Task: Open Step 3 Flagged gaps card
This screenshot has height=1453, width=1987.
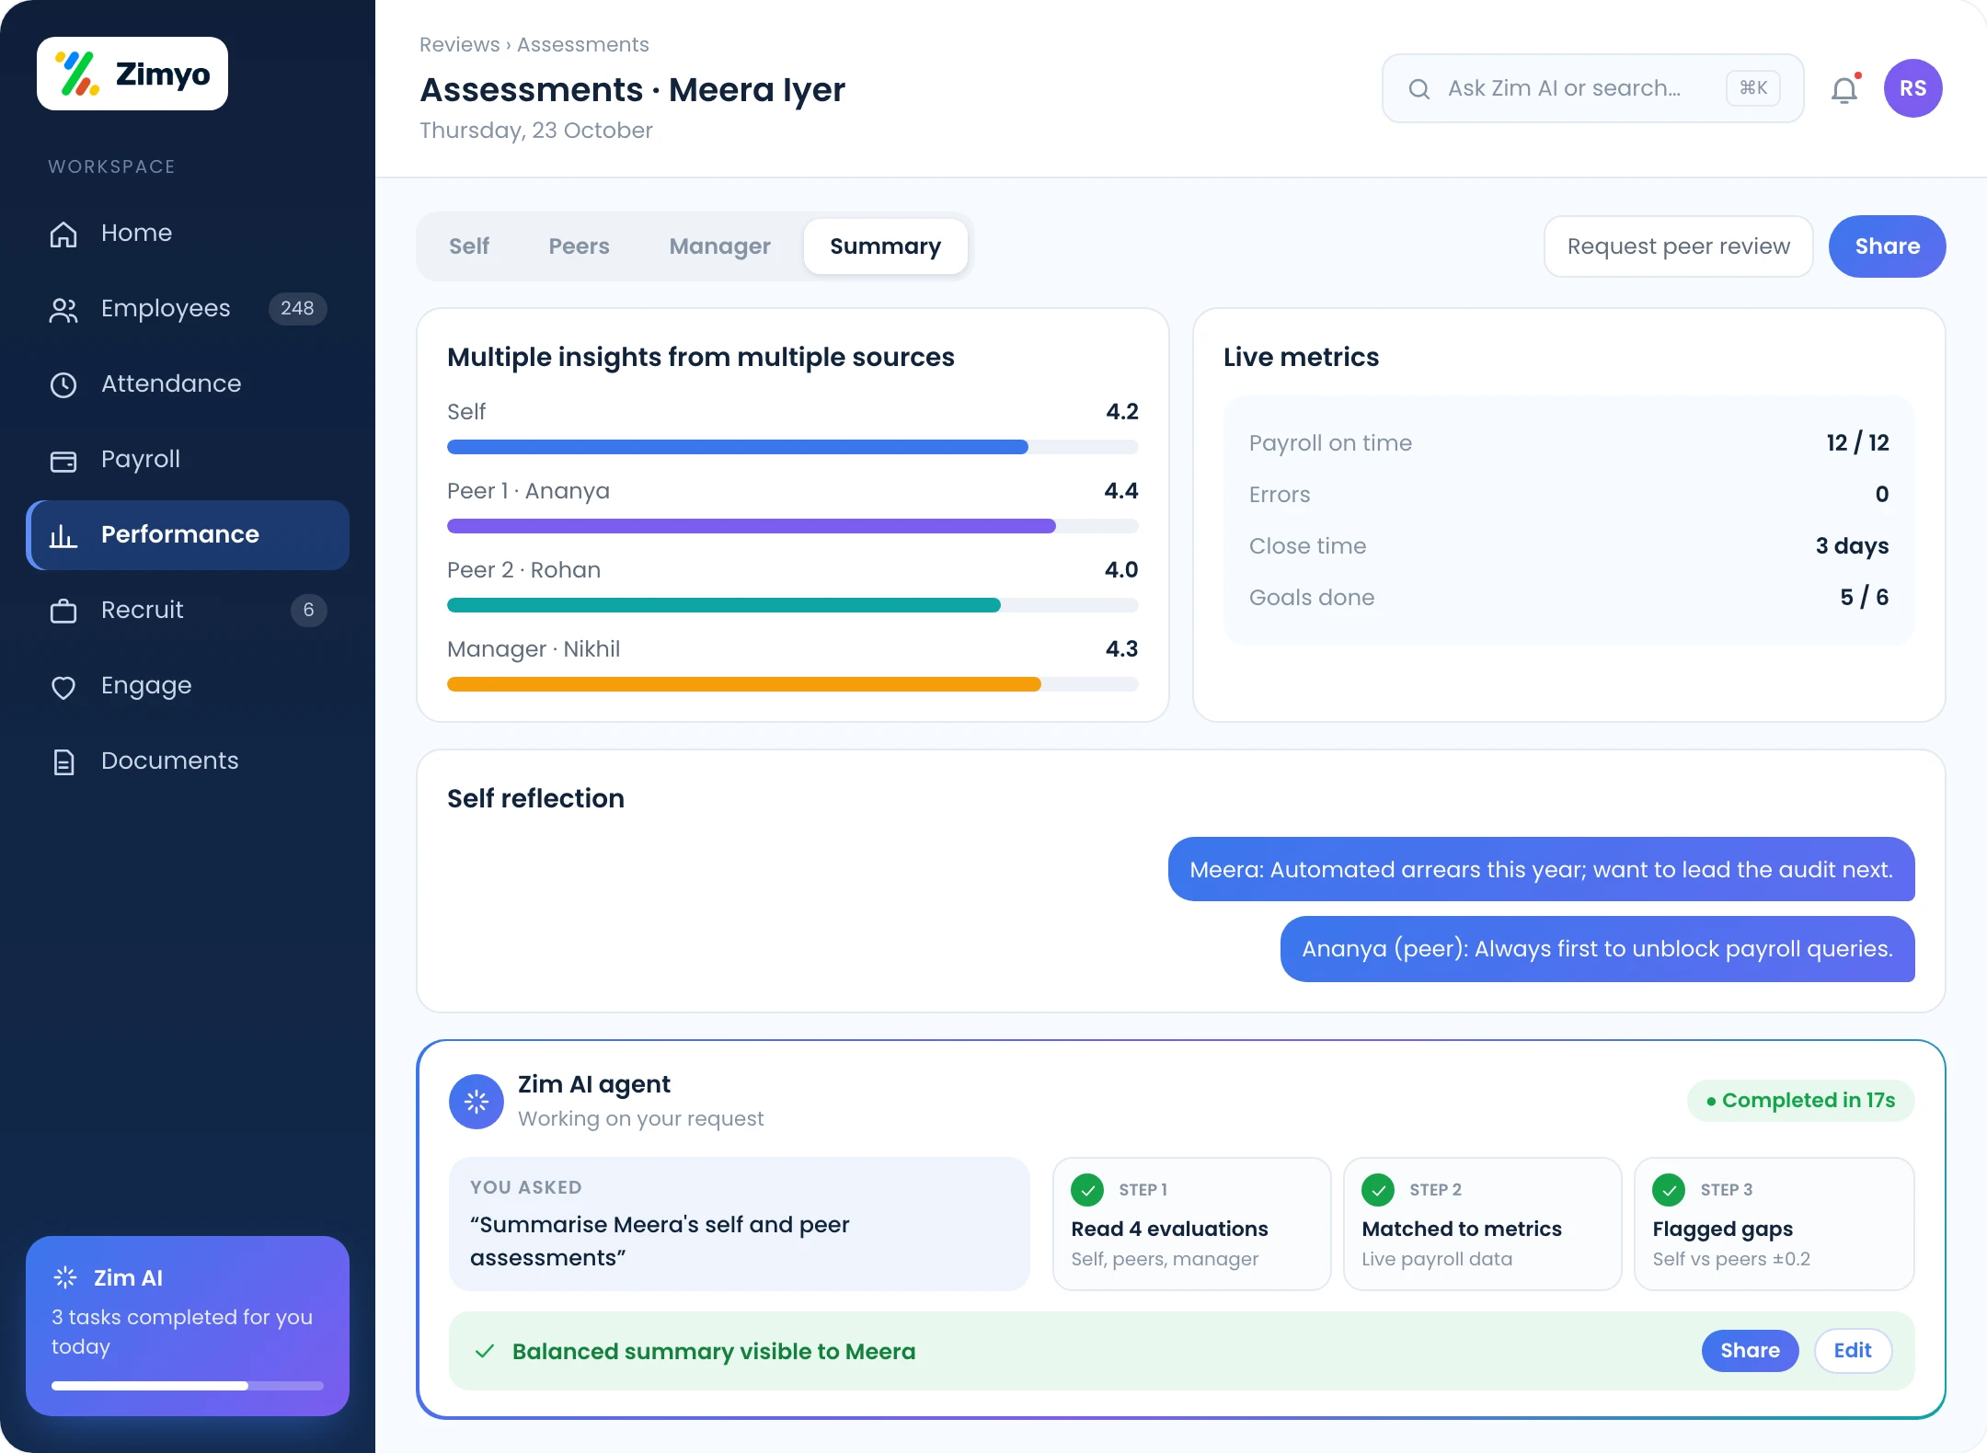Action: [x=1775, y=1224]
